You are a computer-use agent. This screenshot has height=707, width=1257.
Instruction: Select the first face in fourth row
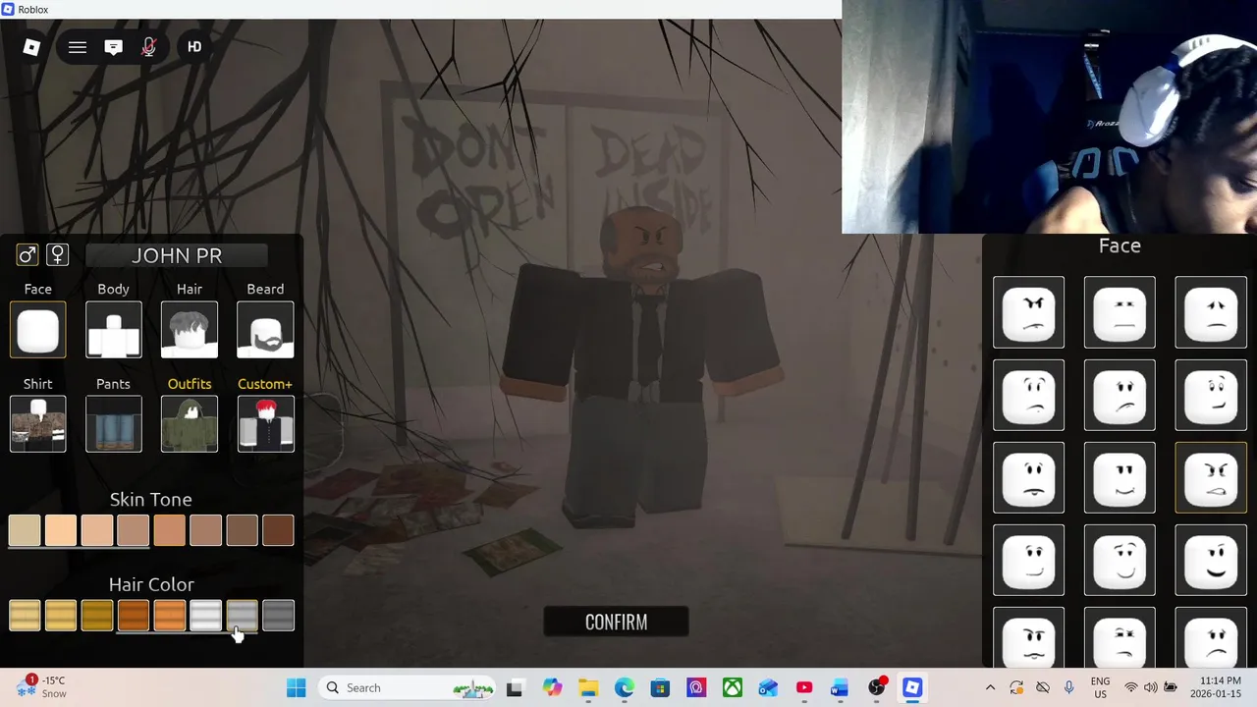tap(1028, 560)
